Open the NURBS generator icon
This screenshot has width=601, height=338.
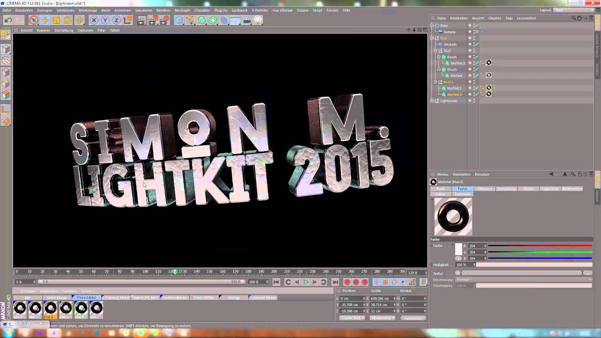pyautogui.click(x=202, y=20)
